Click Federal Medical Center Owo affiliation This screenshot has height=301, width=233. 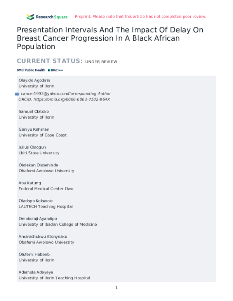coord(46,189)
